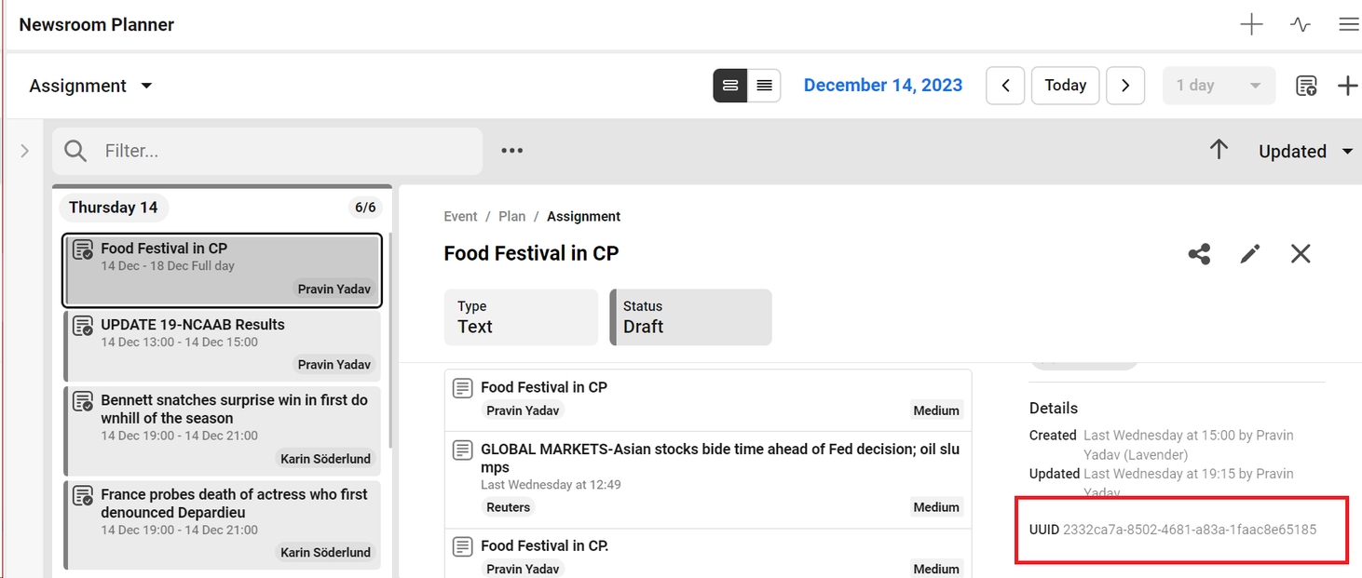Open the three-dots filter options
Screen dimensions: 1362x578
tap(511, 151)
